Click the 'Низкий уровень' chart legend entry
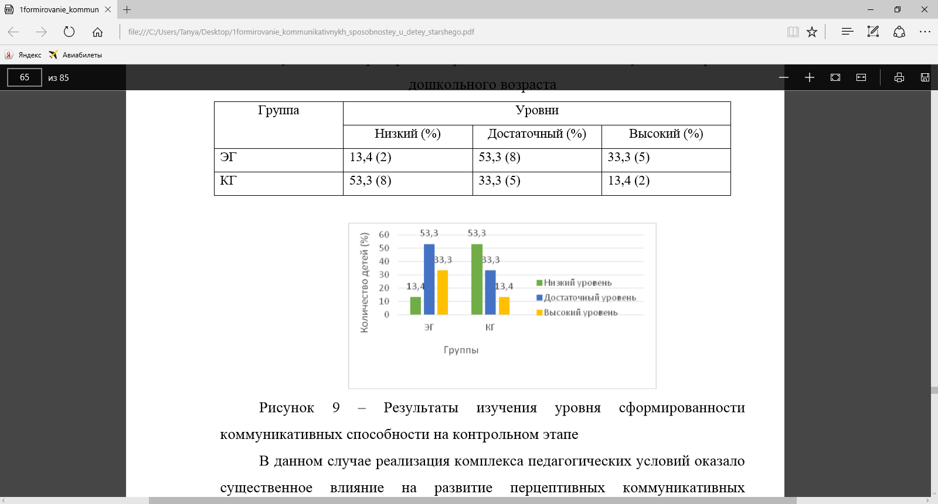938x504 pixels. pyautogui.click(x=574, y=282)
